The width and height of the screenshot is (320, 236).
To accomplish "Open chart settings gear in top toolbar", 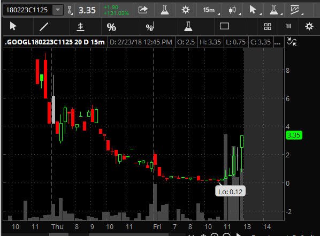I will pyautogui.click(x=186, y=10).
